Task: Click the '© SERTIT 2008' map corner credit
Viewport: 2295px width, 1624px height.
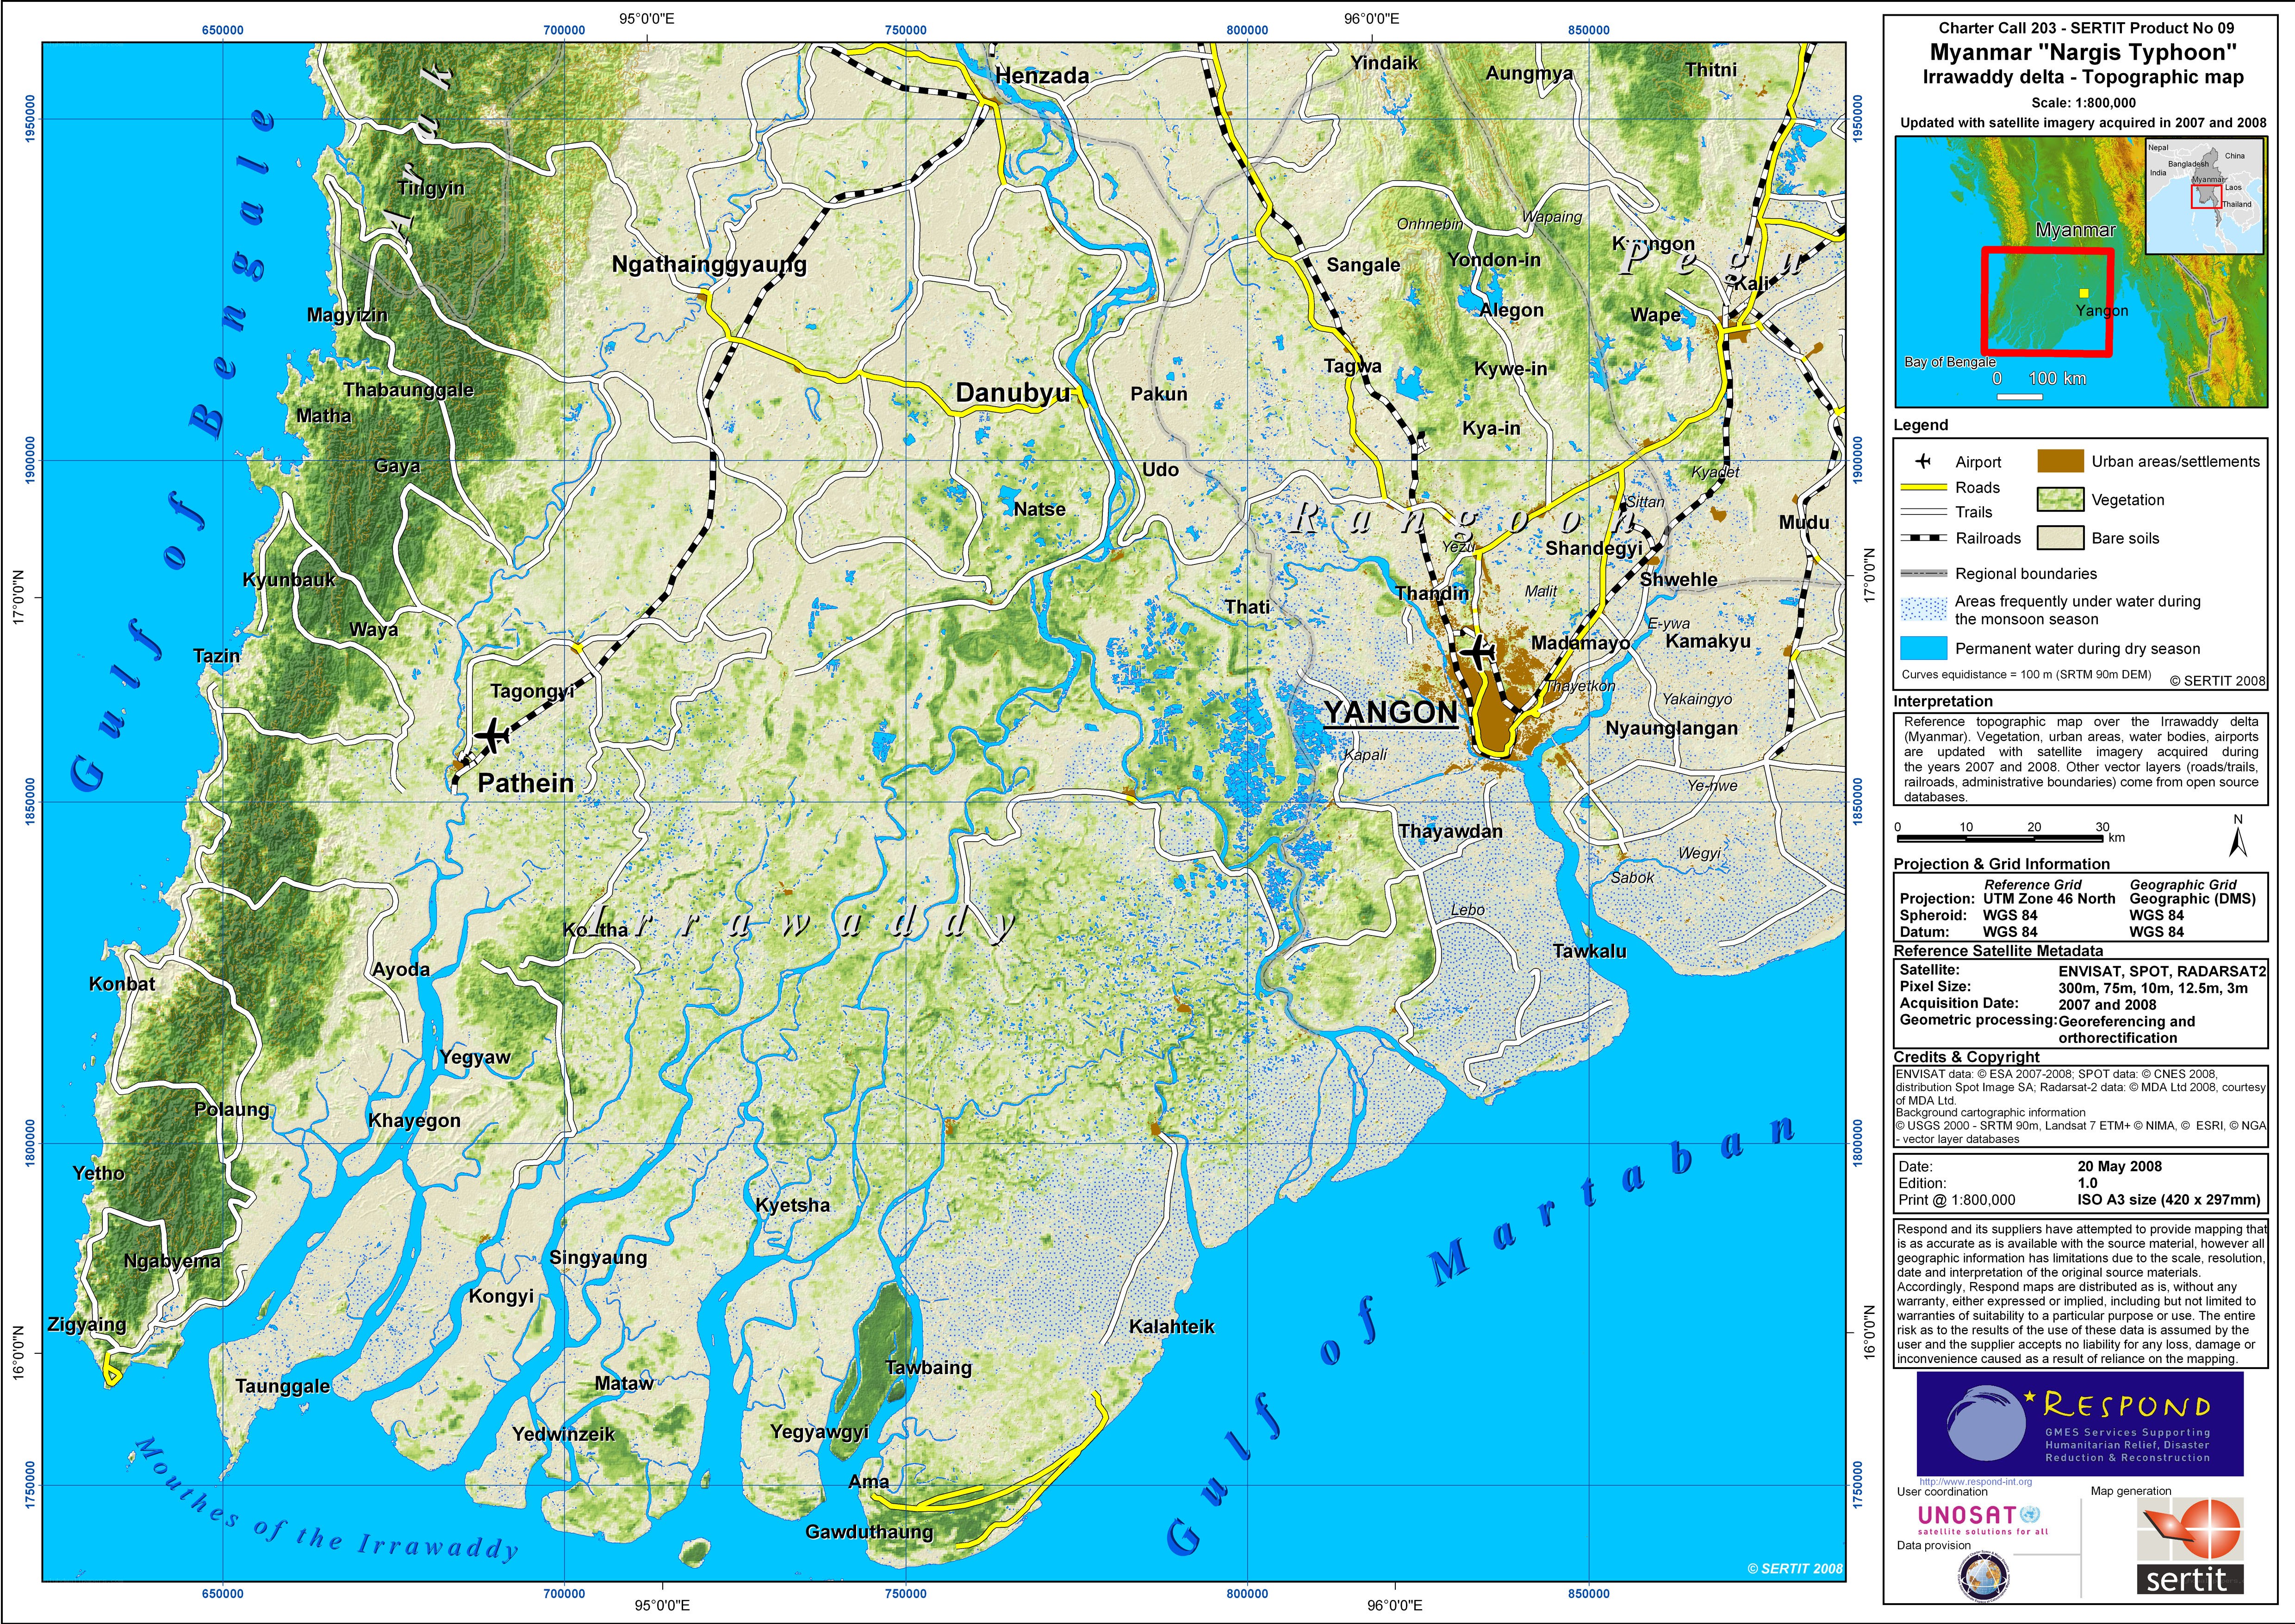Action: (1794, 1568)
